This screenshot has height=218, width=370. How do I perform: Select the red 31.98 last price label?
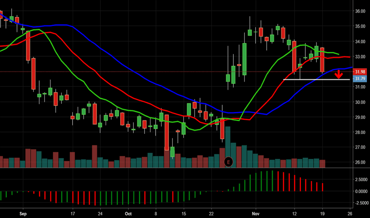pos(360,72)
